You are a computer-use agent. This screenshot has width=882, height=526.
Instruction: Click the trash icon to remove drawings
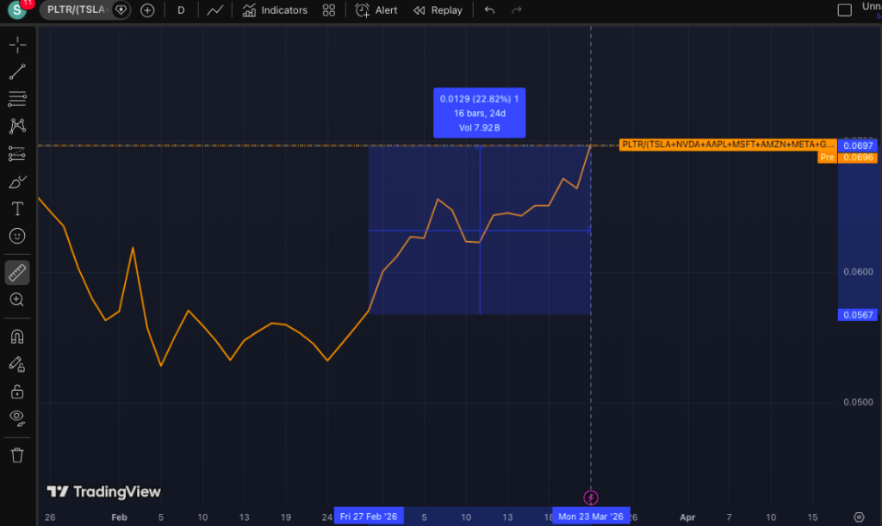17,455
